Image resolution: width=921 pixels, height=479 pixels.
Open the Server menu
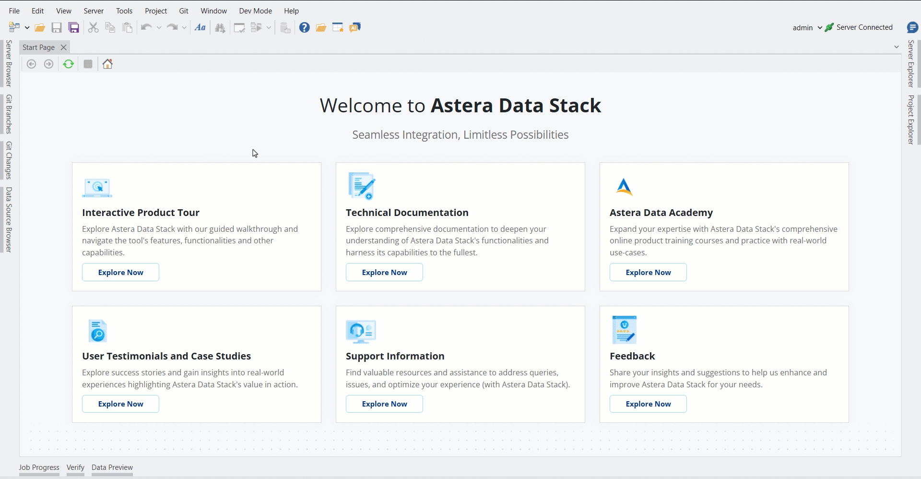(x=94, y=11)
